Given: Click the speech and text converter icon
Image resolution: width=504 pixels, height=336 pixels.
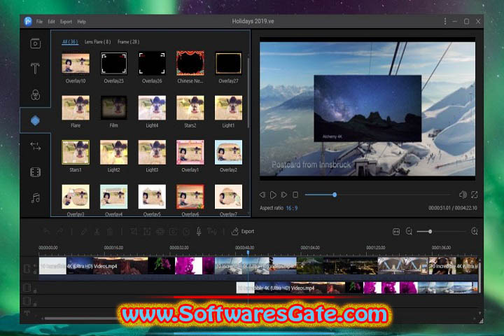Looking at the screenshot, I should 212,231.
